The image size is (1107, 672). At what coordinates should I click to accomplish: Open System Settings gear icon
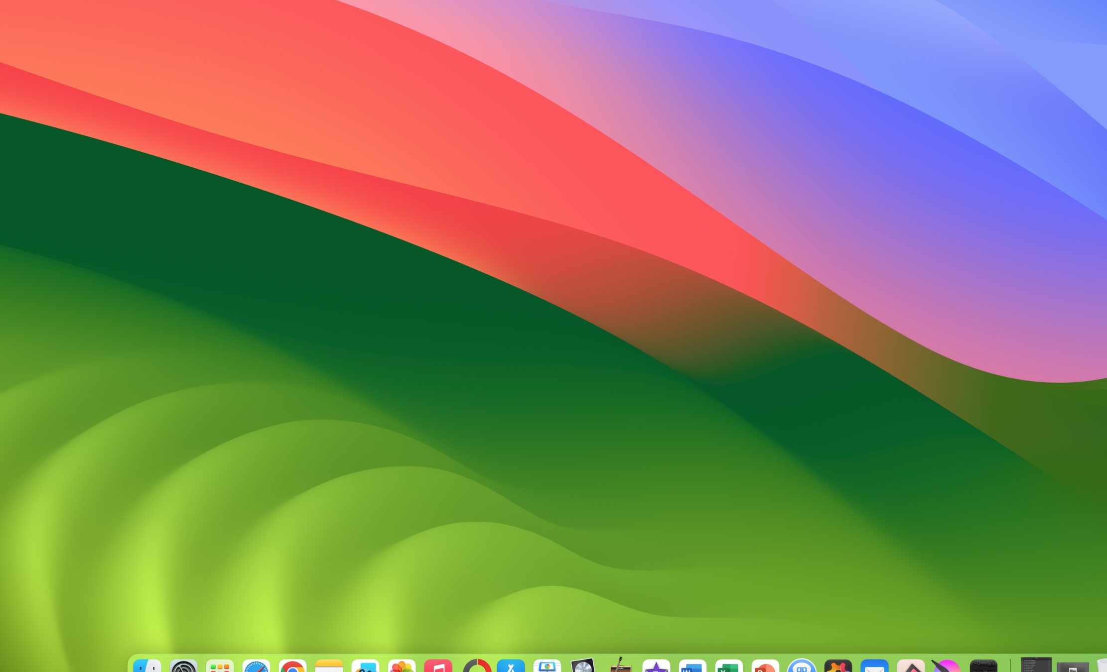tap(183, 666)
